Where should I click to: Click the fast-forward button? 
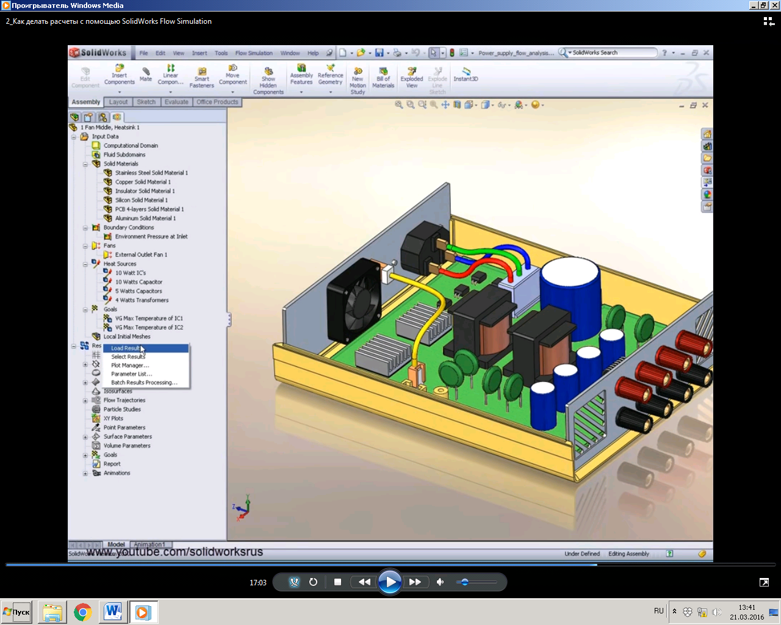pos(415,582)
